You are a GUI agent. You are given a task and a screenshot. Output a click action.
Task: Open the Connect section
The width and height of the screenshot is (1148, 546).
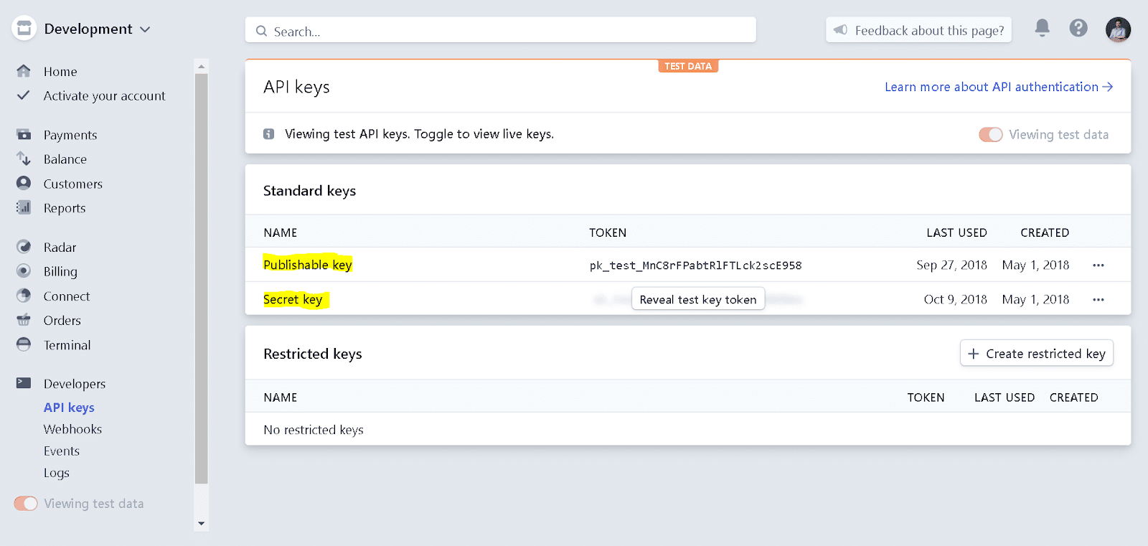tap(67, 296)
